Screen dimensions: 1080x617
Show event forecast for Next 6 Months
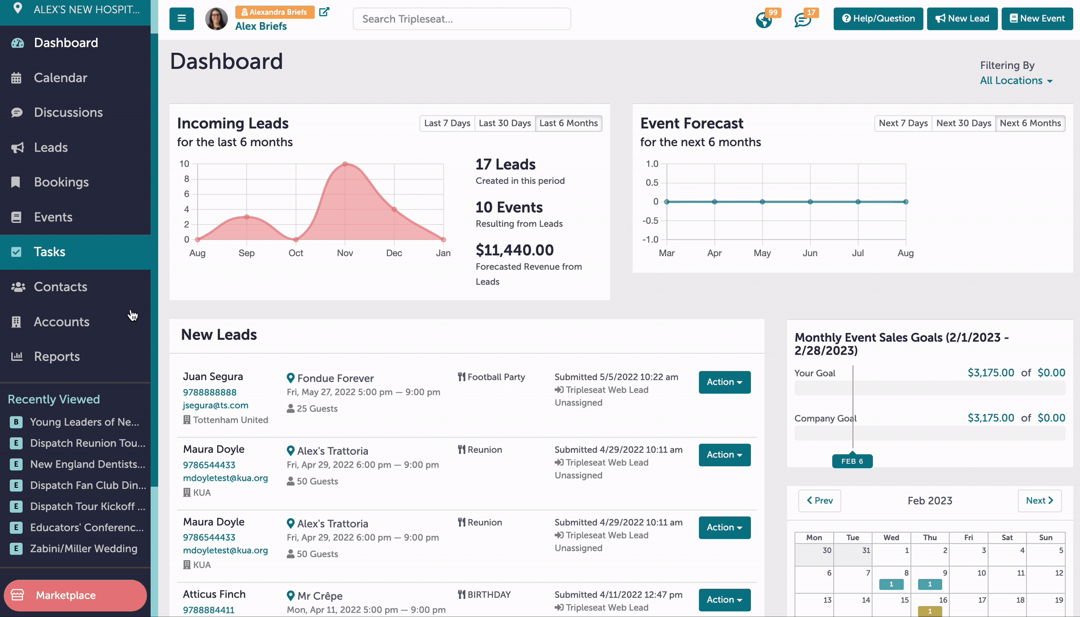click(1030, 123)
